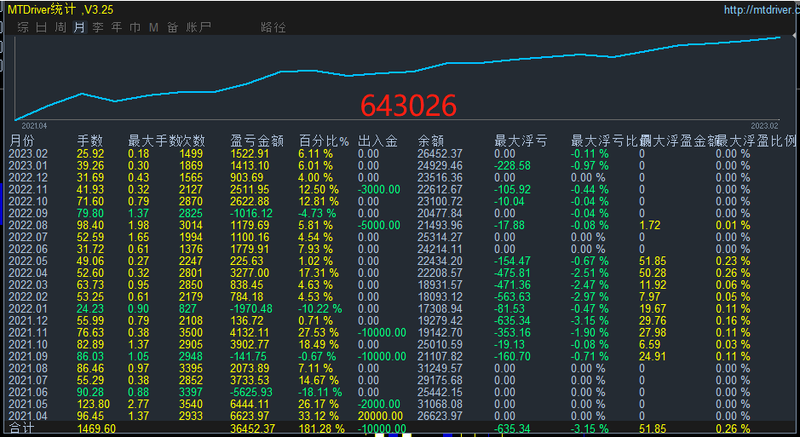Switch to the 周 weekly tab
The height and width of the screenshot is (437, 800).
(60, 27)
